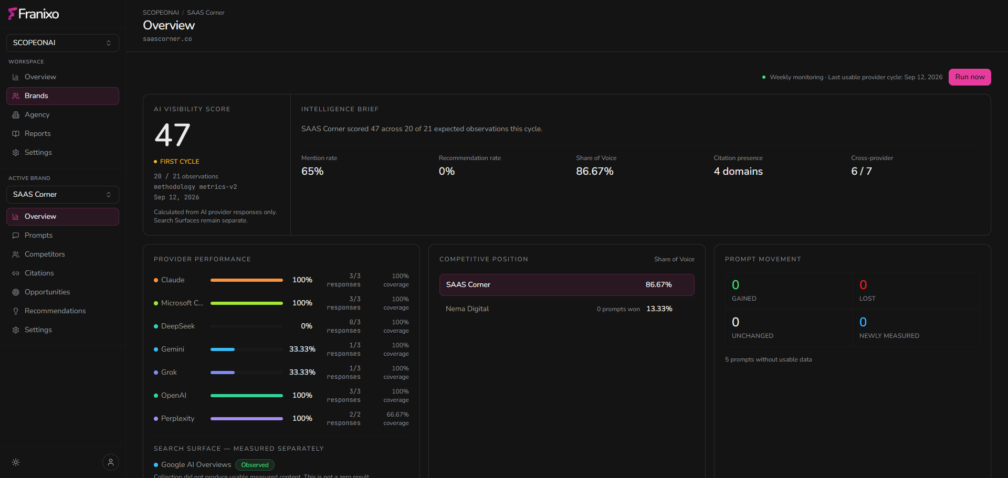This screenshot has width=1008, height=478.
Task: Open the Recommendations page
Action: coord(62,311)
